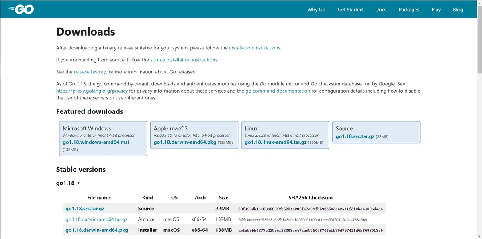Viewport: 482px width, 239px height.
Task: Click the Size column header
Action: pyautogui.click(x=224, y=198)
